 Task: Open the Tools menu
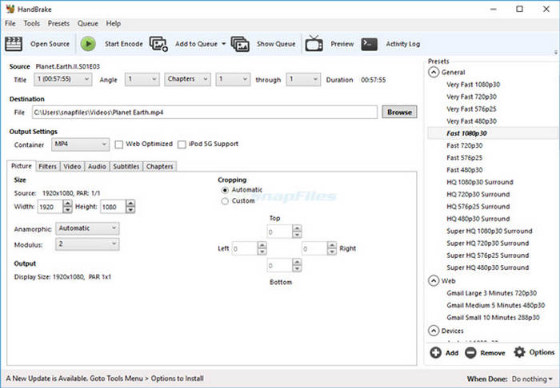click(x=32, y=23)
